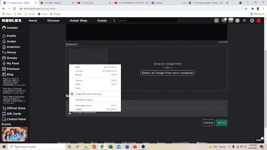Open Word from the Windows taskbar
Viewport: 267px width, 150px height.
pyautogui.click(x=127, y=147)
